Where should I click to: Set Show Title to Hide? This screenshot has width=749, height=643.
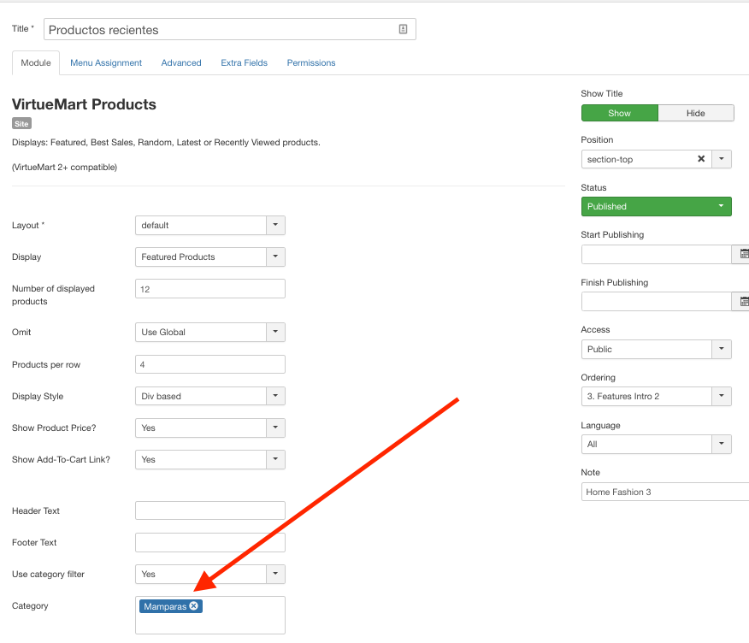695,113
